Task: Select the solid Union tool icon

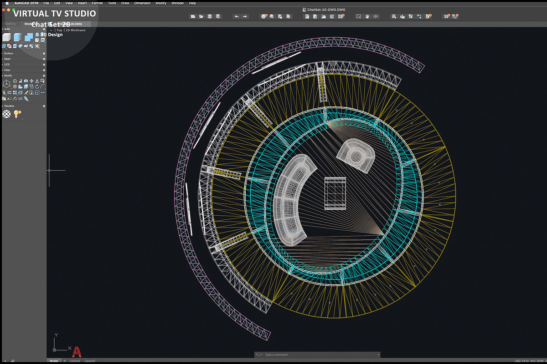Action: pyautogui.click(x=29, y=37)
